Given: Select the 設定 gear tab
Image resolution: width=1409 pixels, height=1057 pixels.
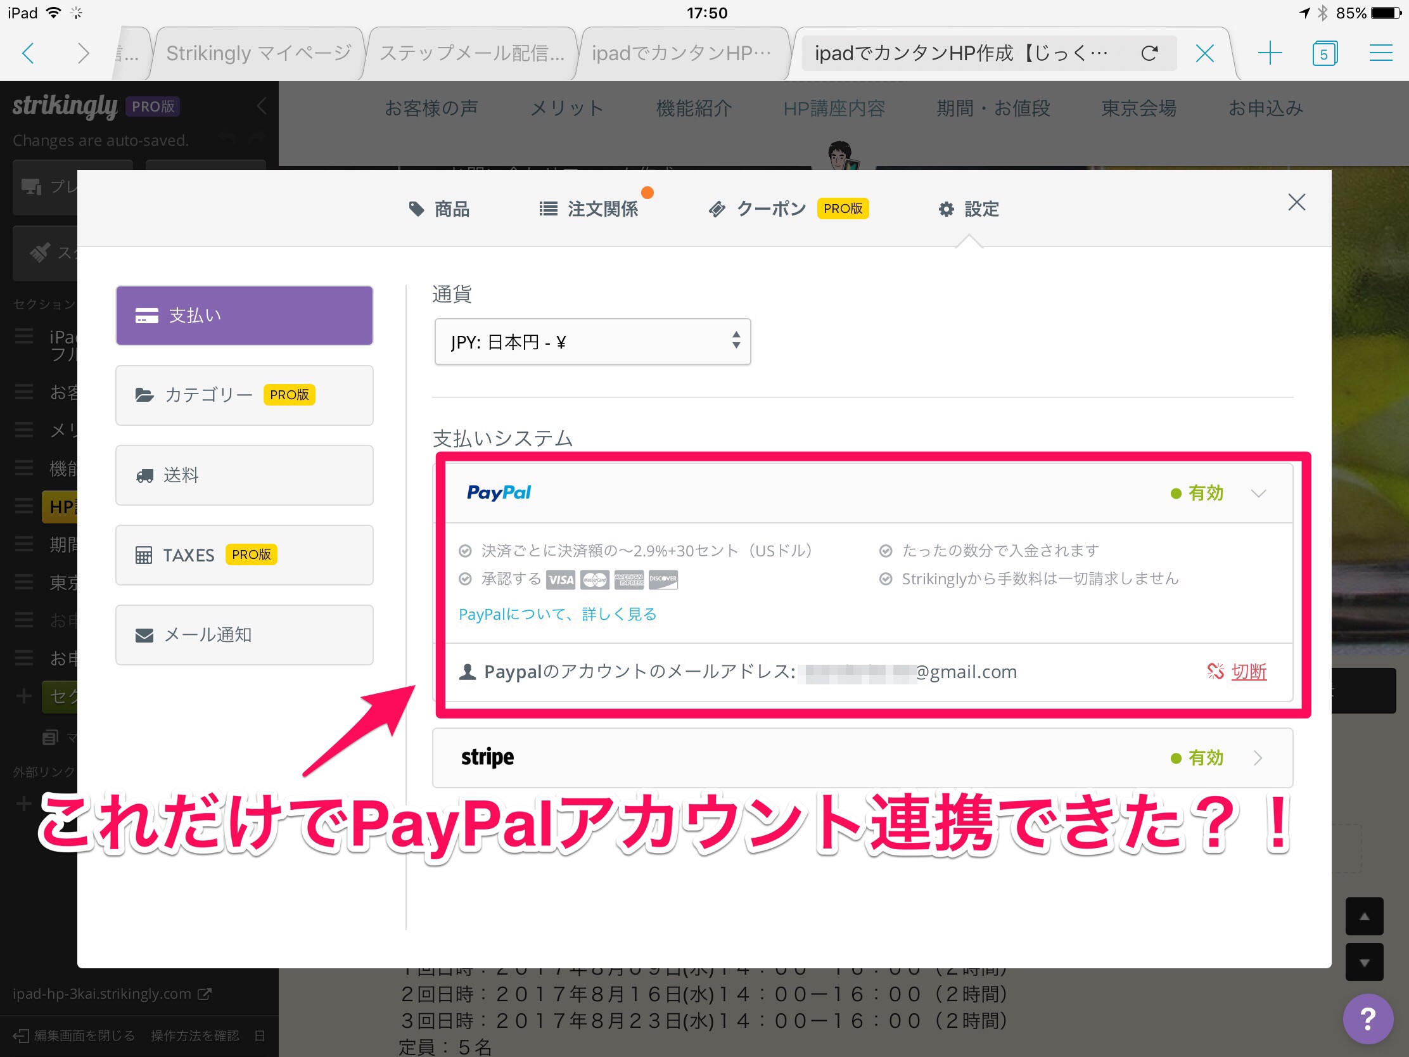Looking at the screenshot, I should pyautogui.click(x=969, y=209).
